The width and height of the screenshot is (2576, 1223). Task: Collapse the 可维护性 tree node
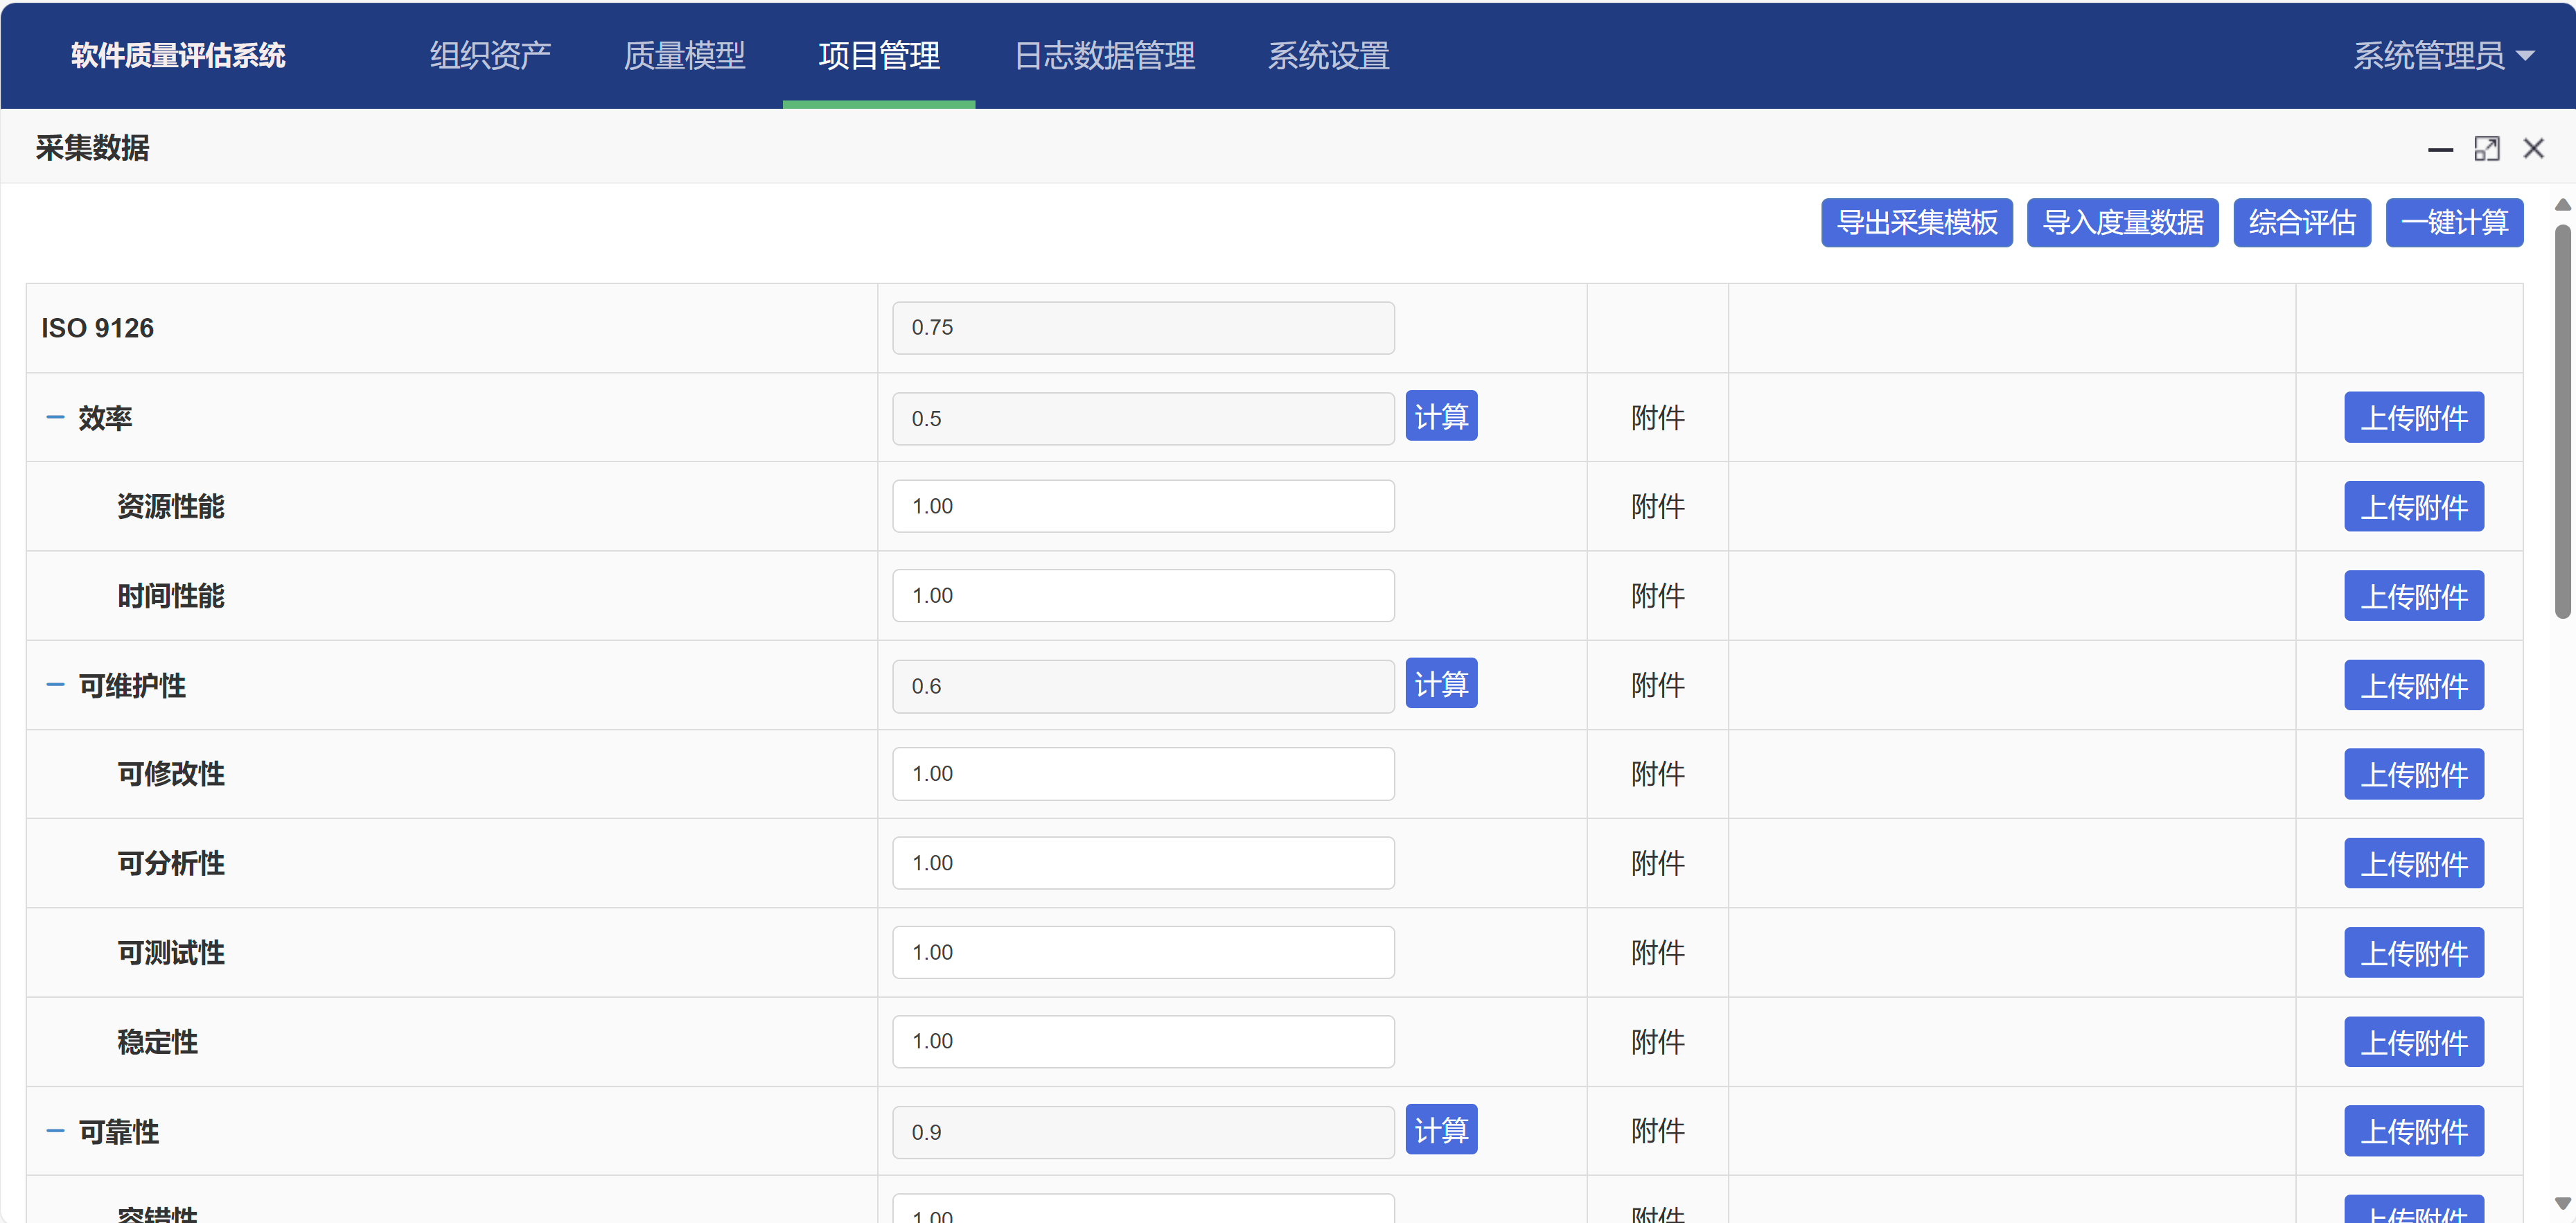pos(55,686)
